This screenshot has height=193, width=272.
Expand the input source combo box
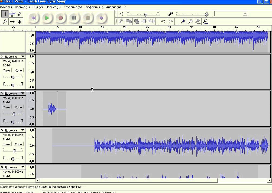pyautogui.click(x=245, y=14)
